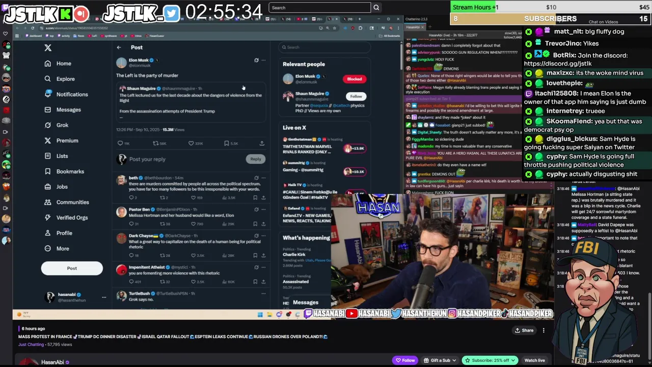
Task: Open the Just Chatting category link
Action: click(x=31, y=345)
